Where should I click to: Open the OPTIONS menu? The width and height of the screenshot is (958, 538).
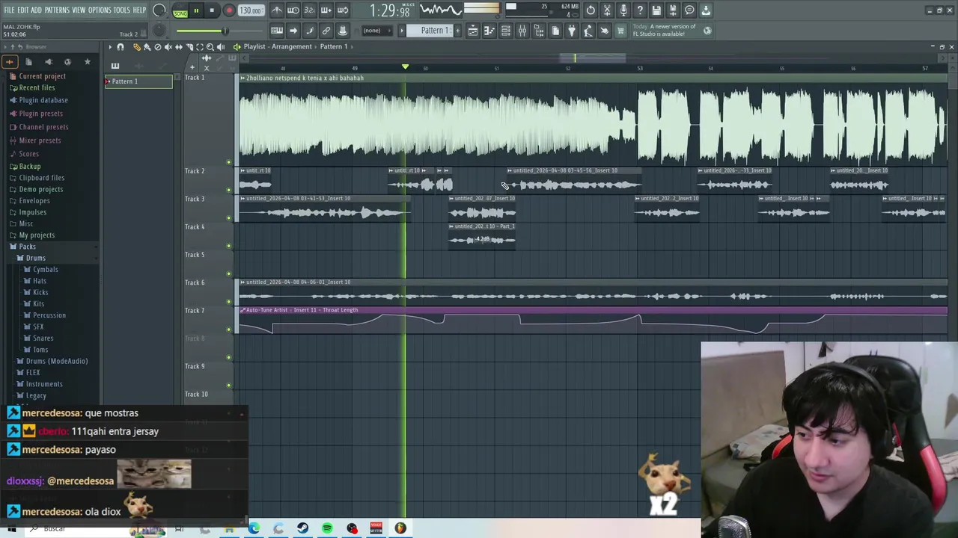pos(100,10)
